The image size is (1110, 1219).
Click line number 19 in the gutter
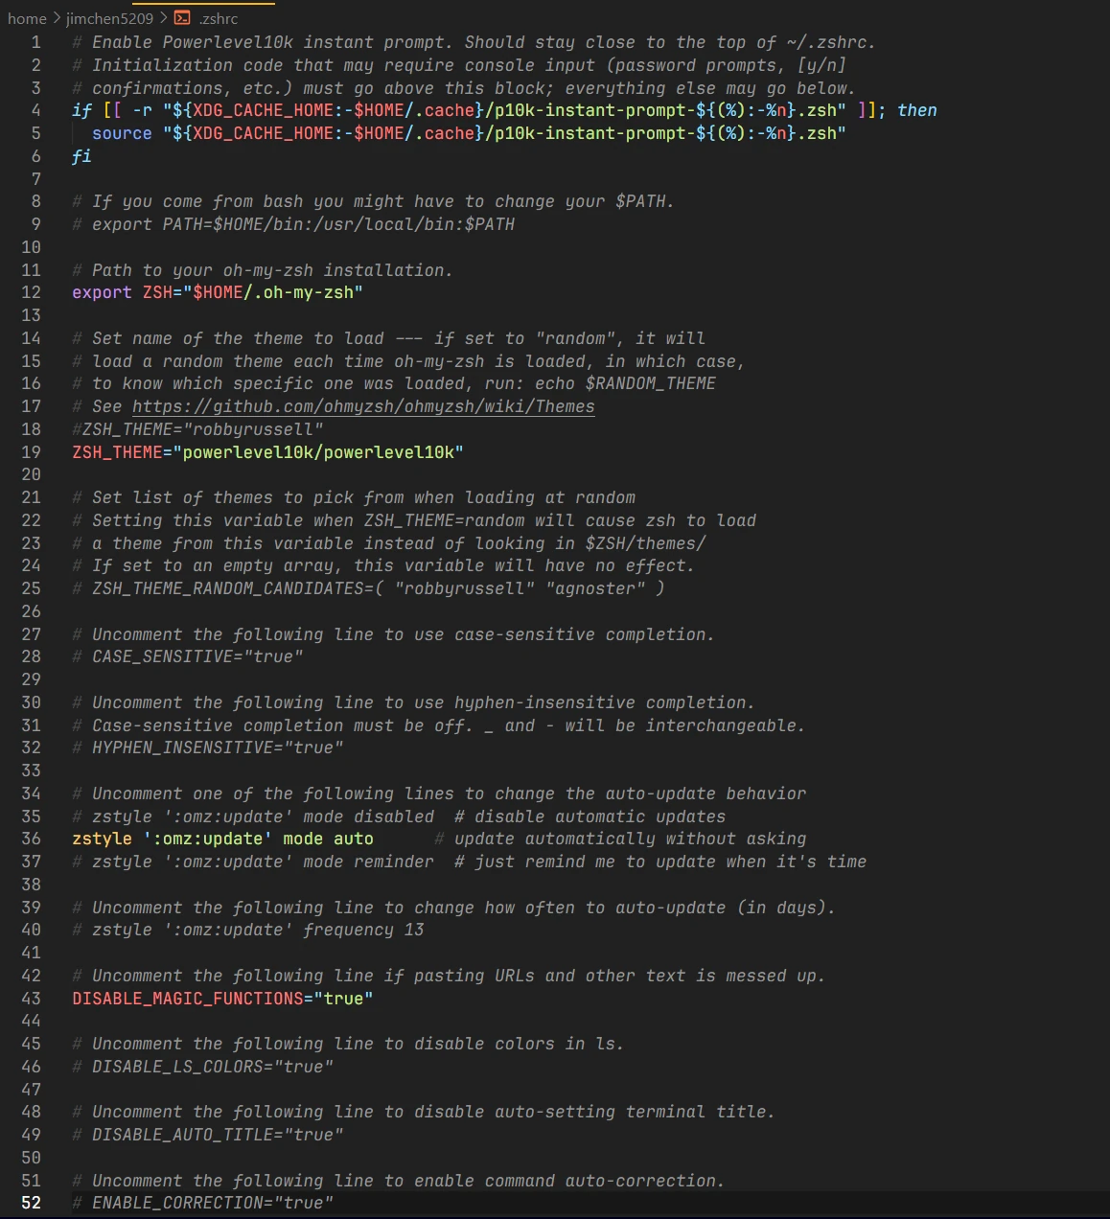[x=32, y=452]
